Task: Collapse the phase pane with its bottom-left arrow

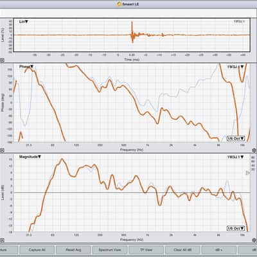Action: click(2, 150)
